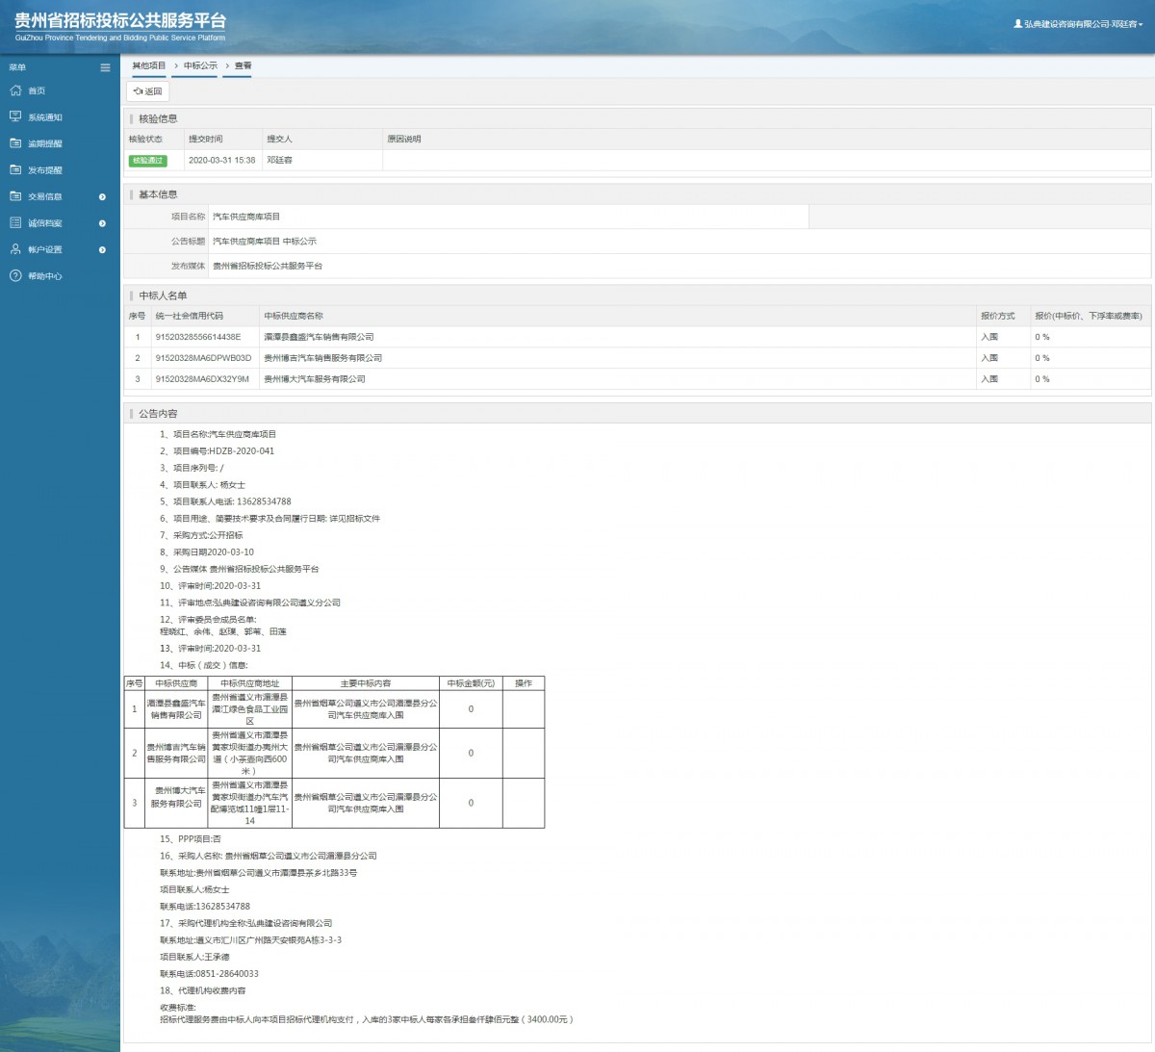Click the 报价方式 column header
Image resolution: width=1155 pixels, height=1052 pixels.
[x=998, y=316]
